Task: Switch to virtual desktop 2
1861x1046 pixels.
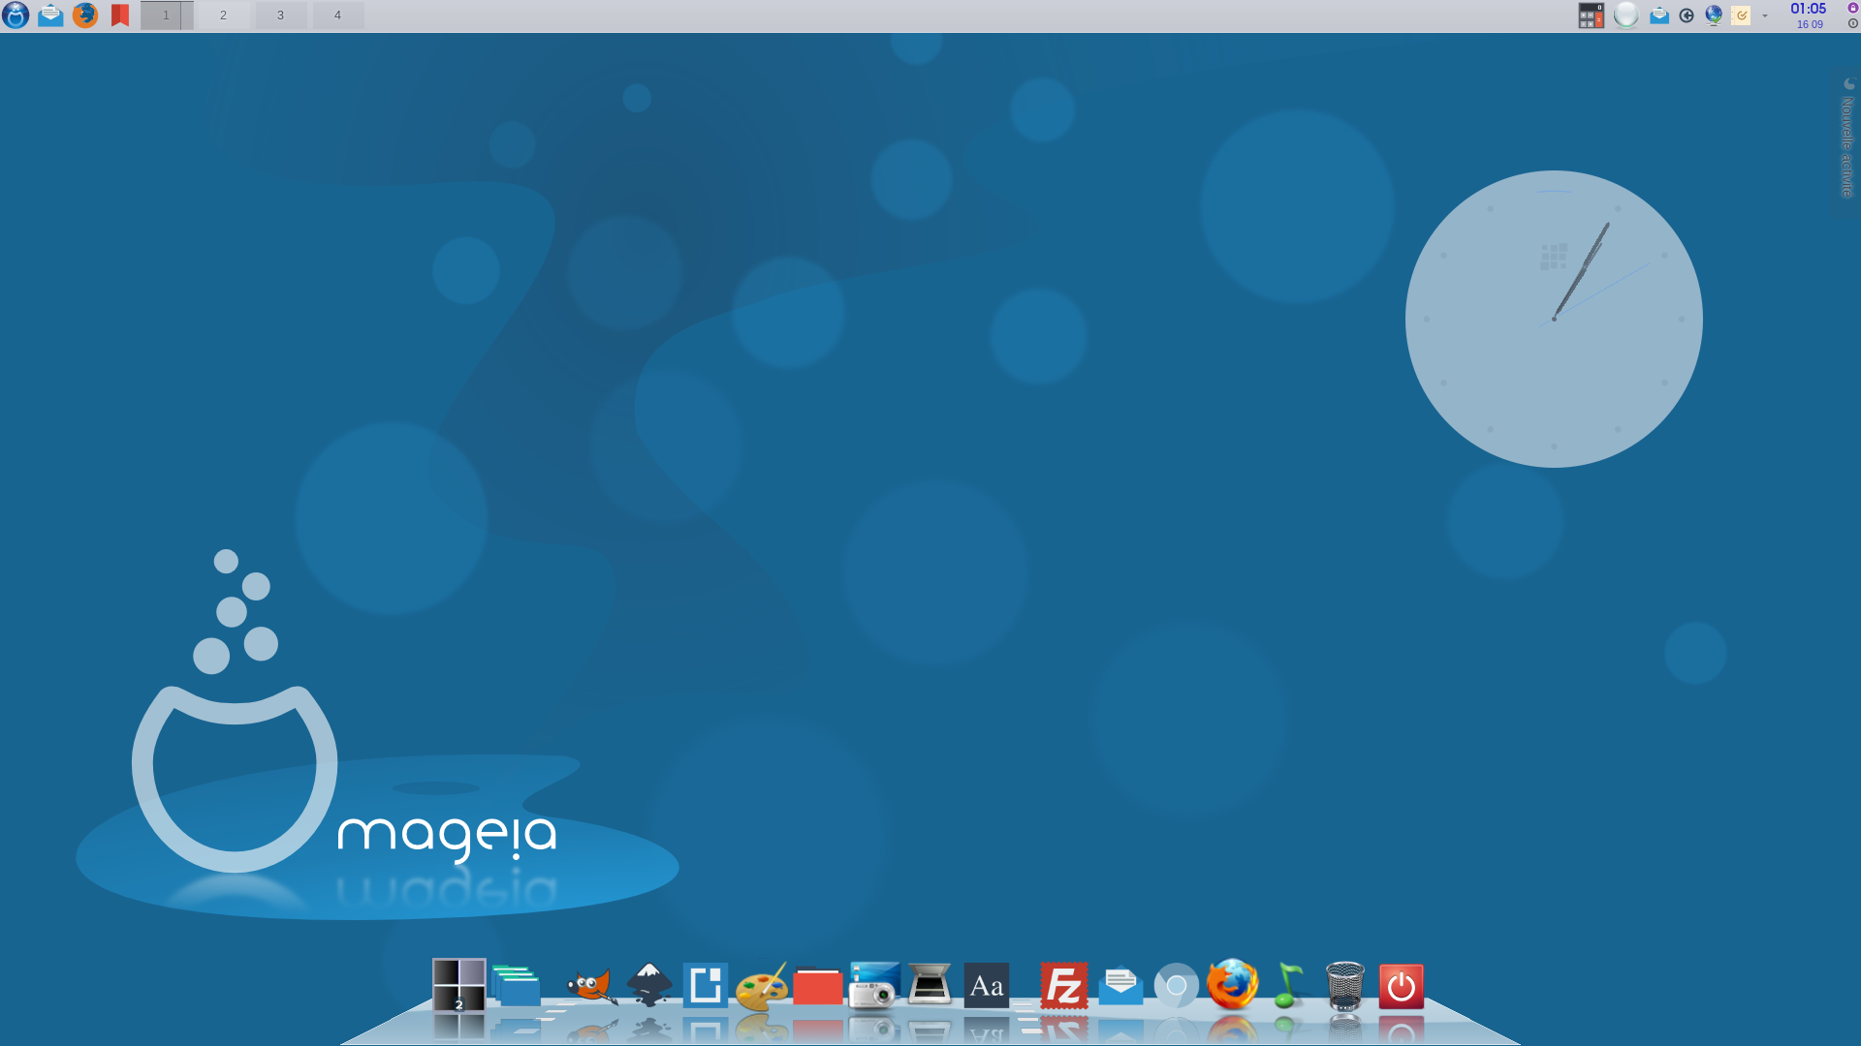Action: (223, 15)
